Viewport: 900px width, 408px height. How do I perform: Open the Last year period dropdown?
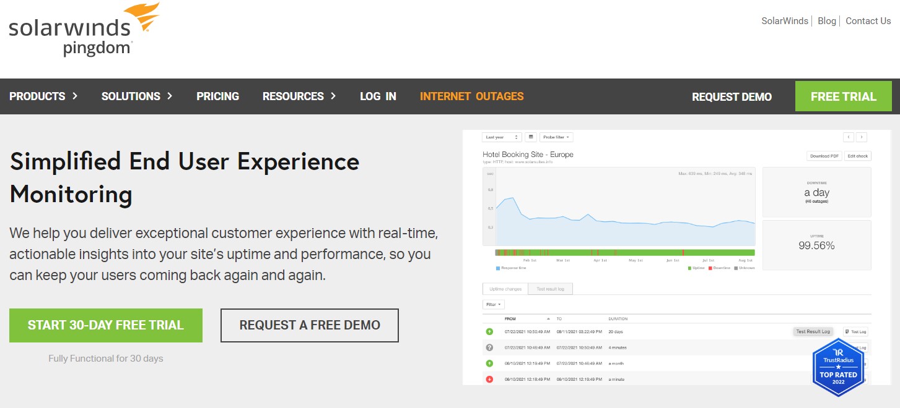(x=502, y=137)
